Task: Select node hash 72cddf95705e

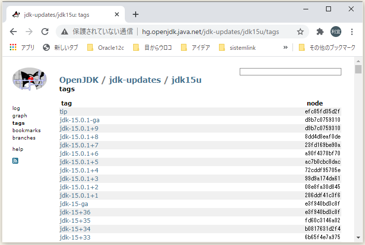Action: (323, 170)
